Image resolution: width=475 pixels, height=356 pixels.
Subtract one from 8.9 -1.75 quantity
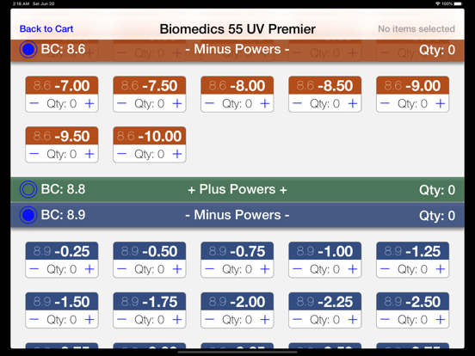[x=122, y=320]
